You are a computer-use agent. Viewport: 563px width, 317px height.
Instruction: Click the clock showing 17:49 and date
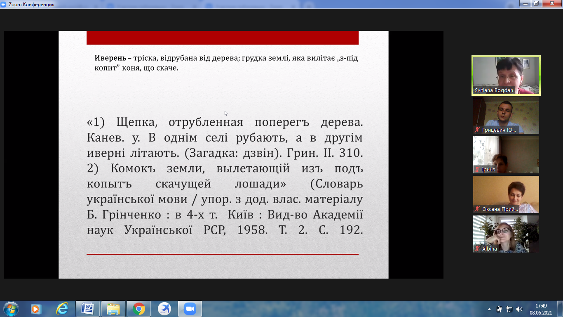click(x=540, y=309)
